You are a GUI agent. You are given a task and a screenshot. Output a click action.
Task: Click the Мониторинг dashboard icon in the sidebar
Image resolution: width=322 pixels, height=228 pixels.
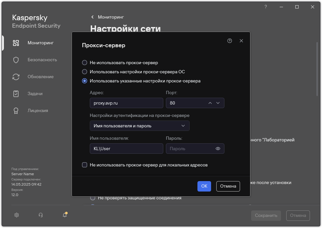point(16,43)
